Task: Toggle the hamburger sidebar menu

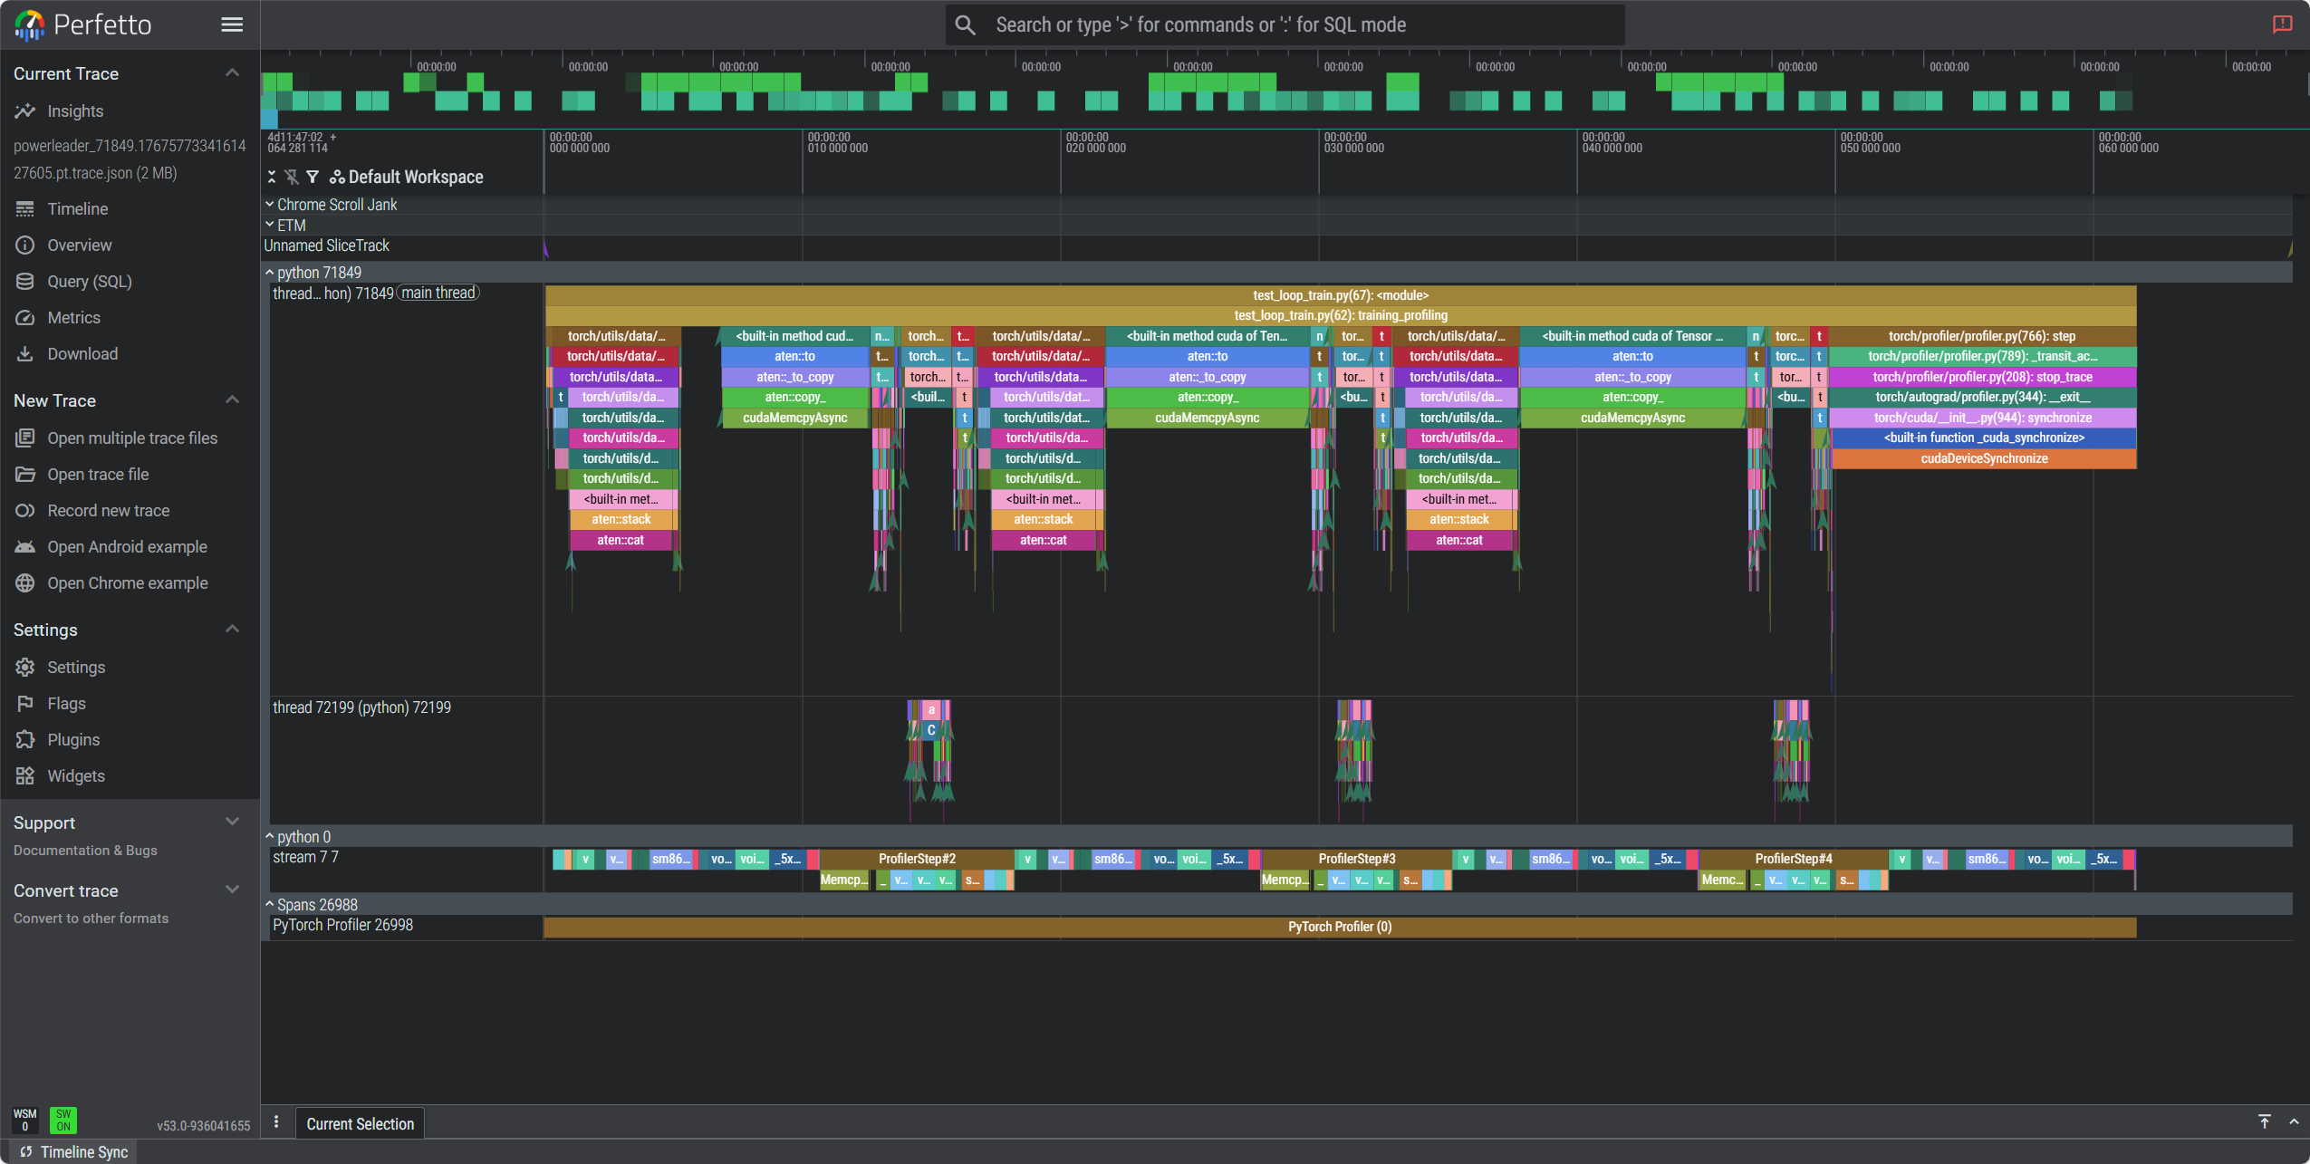Action: click(x=232, y=24)
